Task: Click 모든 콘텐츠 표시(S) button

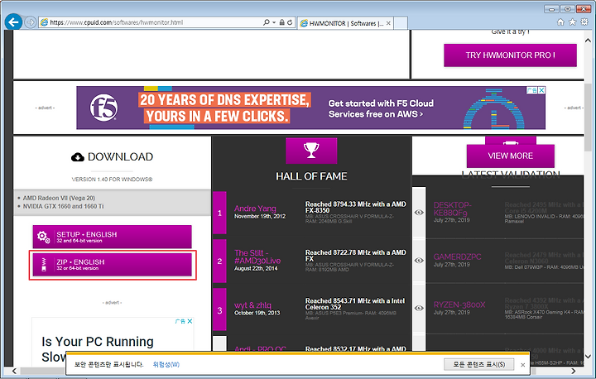Action: (x=479, y=364)
